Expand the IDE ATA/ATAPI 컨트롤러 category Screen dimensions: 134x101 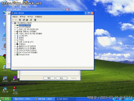click(x=15, y=53)
